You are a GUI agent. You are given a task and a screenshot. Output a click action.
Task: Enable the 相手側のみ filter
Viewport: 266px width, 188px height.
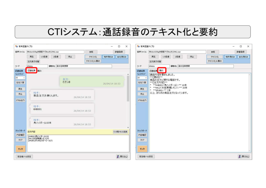coord(109,57)
